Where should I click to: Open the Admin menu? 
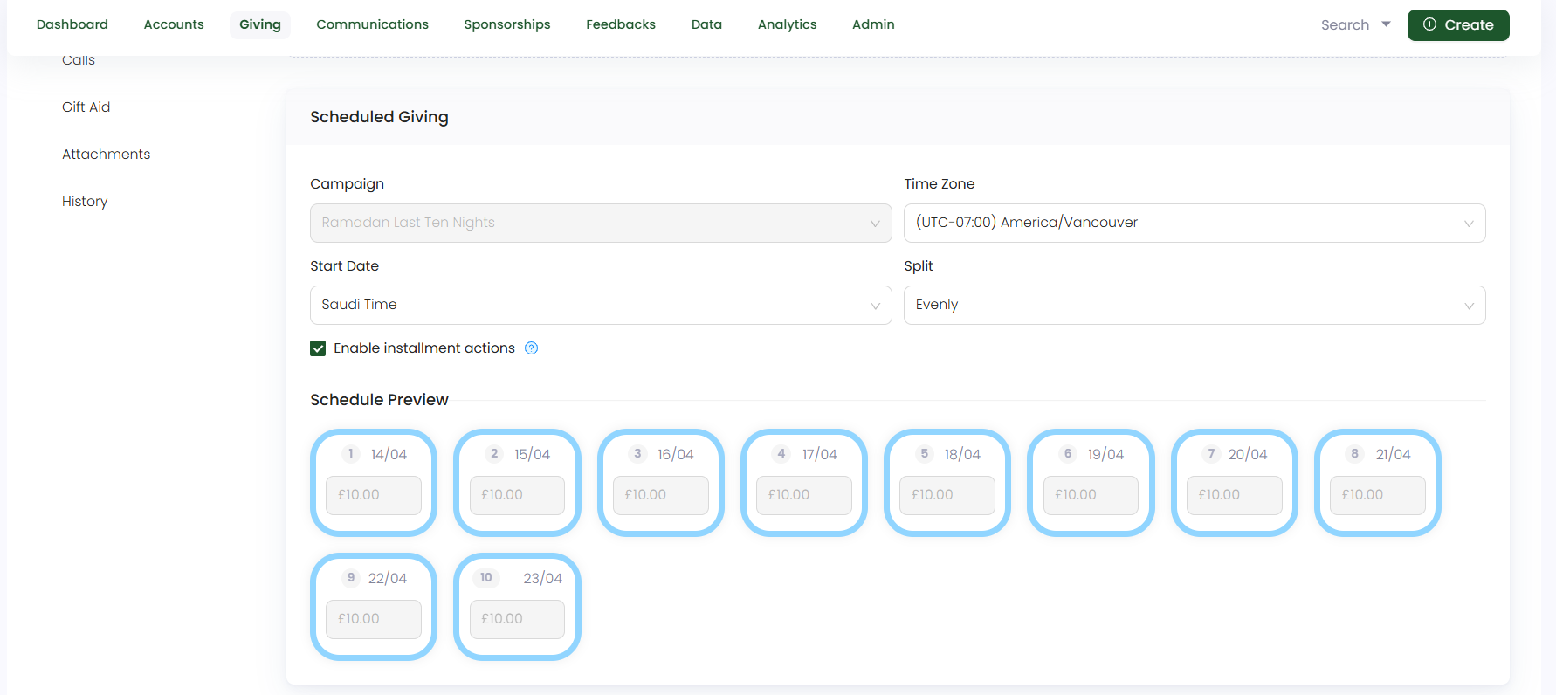pos(873,24)
